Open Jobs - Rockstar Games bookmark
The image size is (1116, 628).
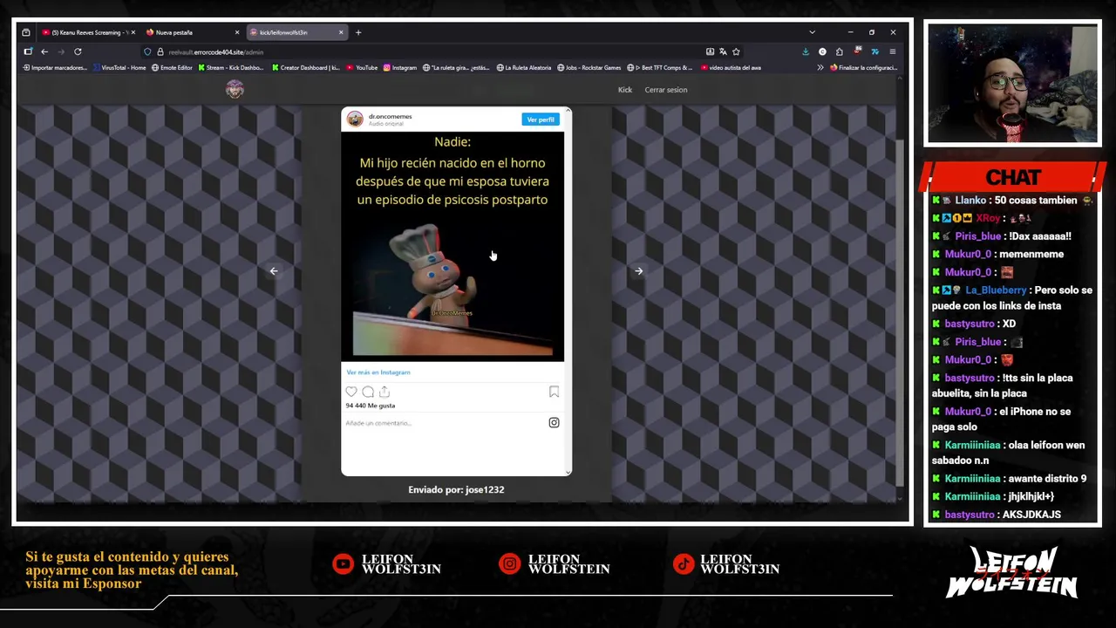(589, 67)
